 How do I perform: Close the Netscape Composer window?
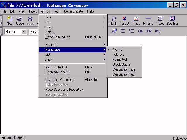183,5
